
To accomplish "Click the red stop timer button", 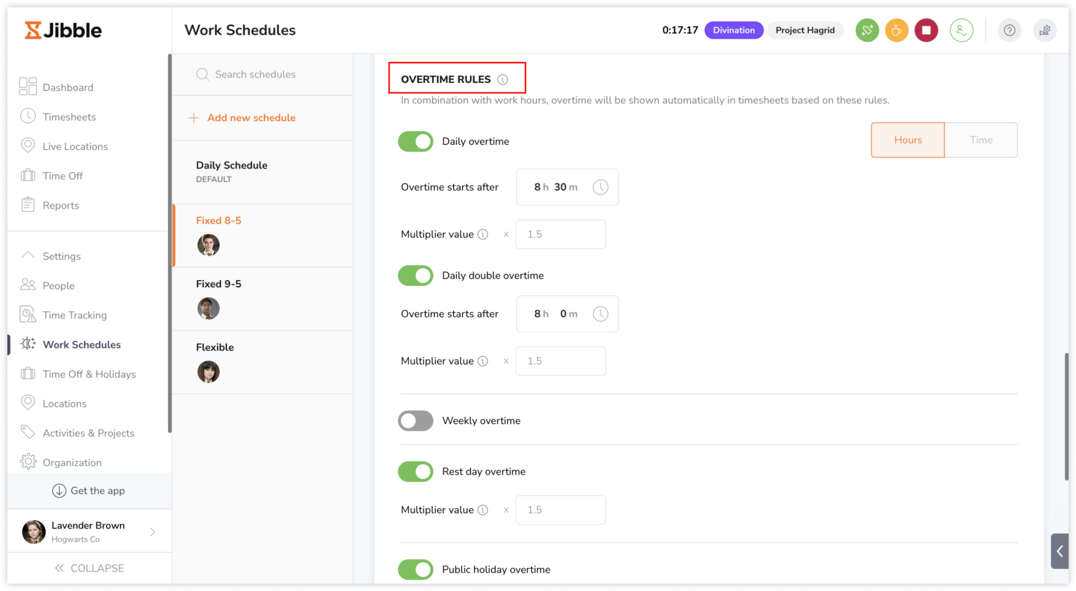I will (x=926, y=30).
